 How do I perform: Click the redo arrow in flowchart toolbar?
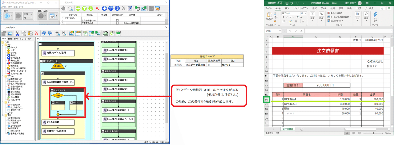point(50,33)
